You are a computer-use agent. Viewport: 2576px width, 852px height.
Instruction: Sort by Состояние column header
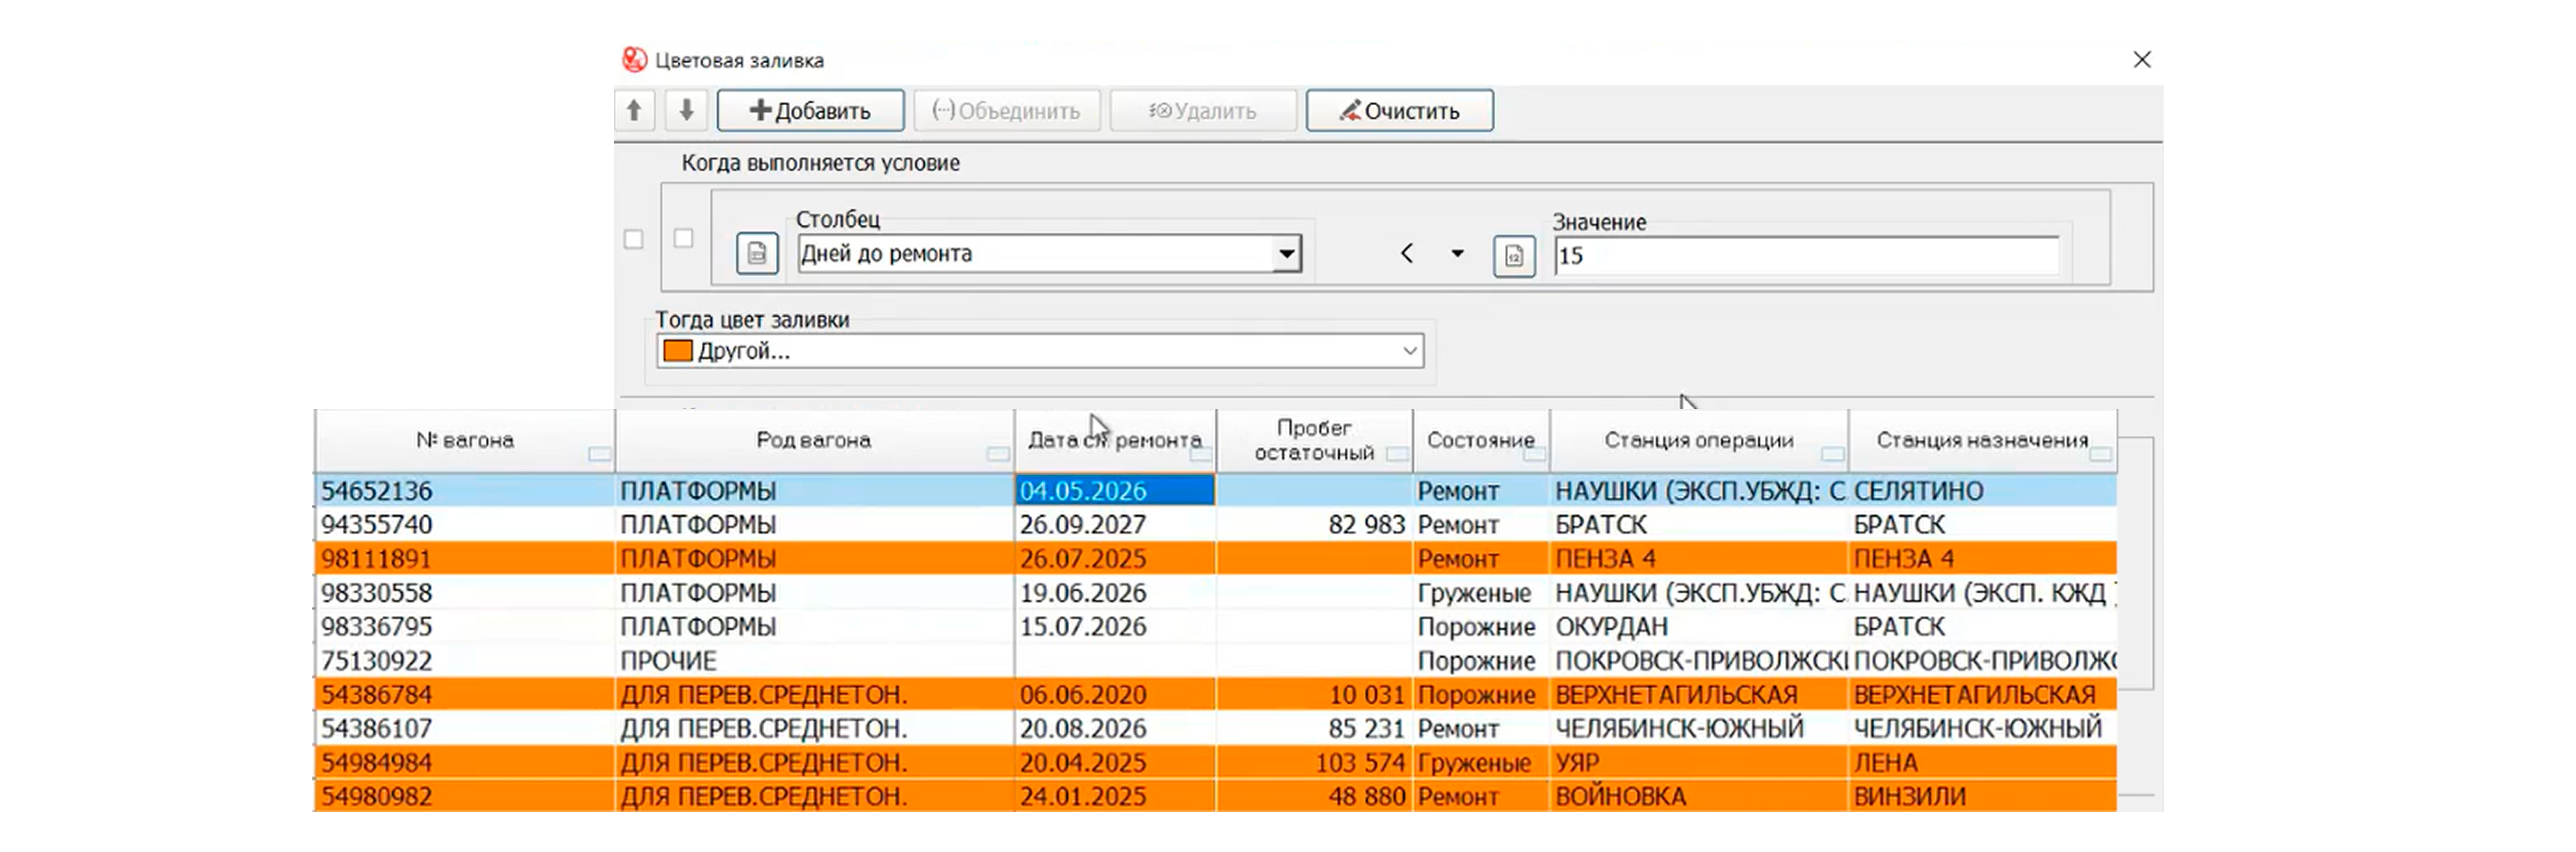tap(1479, 440)
